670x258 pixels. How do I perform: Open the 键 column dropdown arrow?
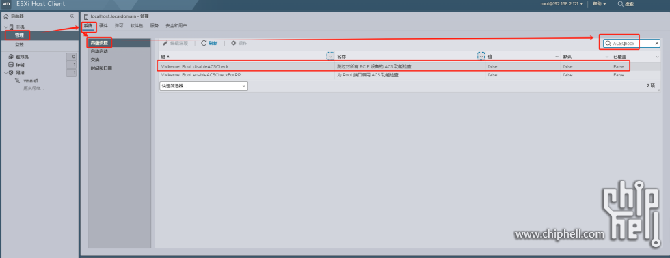pos(330,56)
